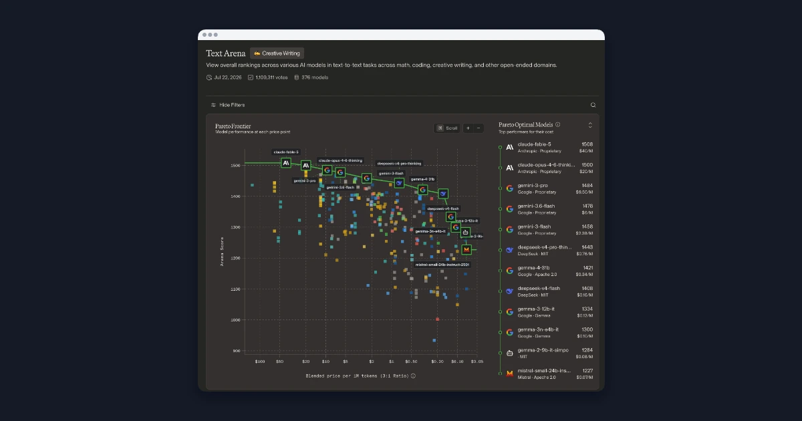The width and height of the screenshot is (802, 421).
Task: Click the Anthropic logo beside claude-opus-4-6-thinking in list
Action: [x=509, y=168]
